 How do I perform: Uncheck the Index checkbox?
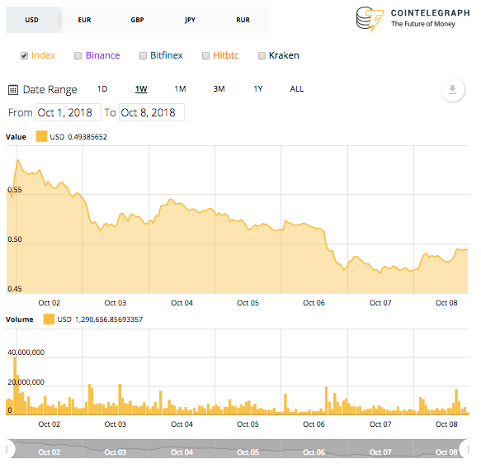tap(24, 55)
